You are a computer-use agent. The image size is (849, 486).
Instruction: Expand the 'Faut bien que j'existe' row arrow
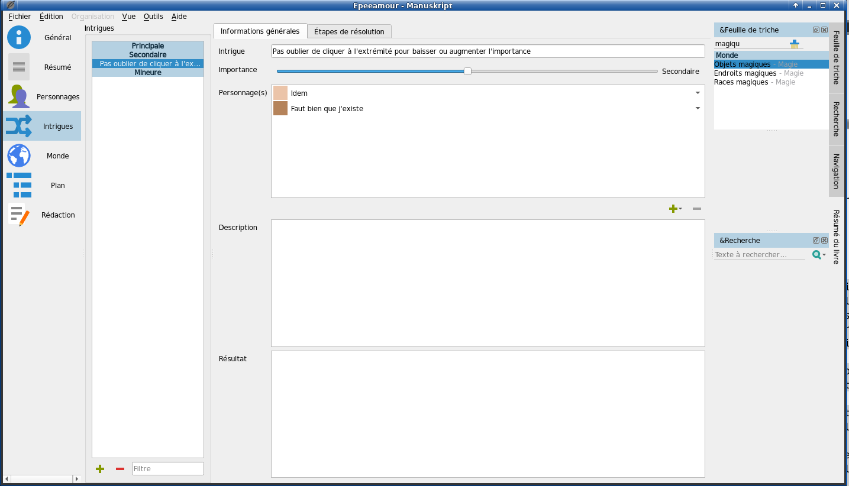[698, 108]
